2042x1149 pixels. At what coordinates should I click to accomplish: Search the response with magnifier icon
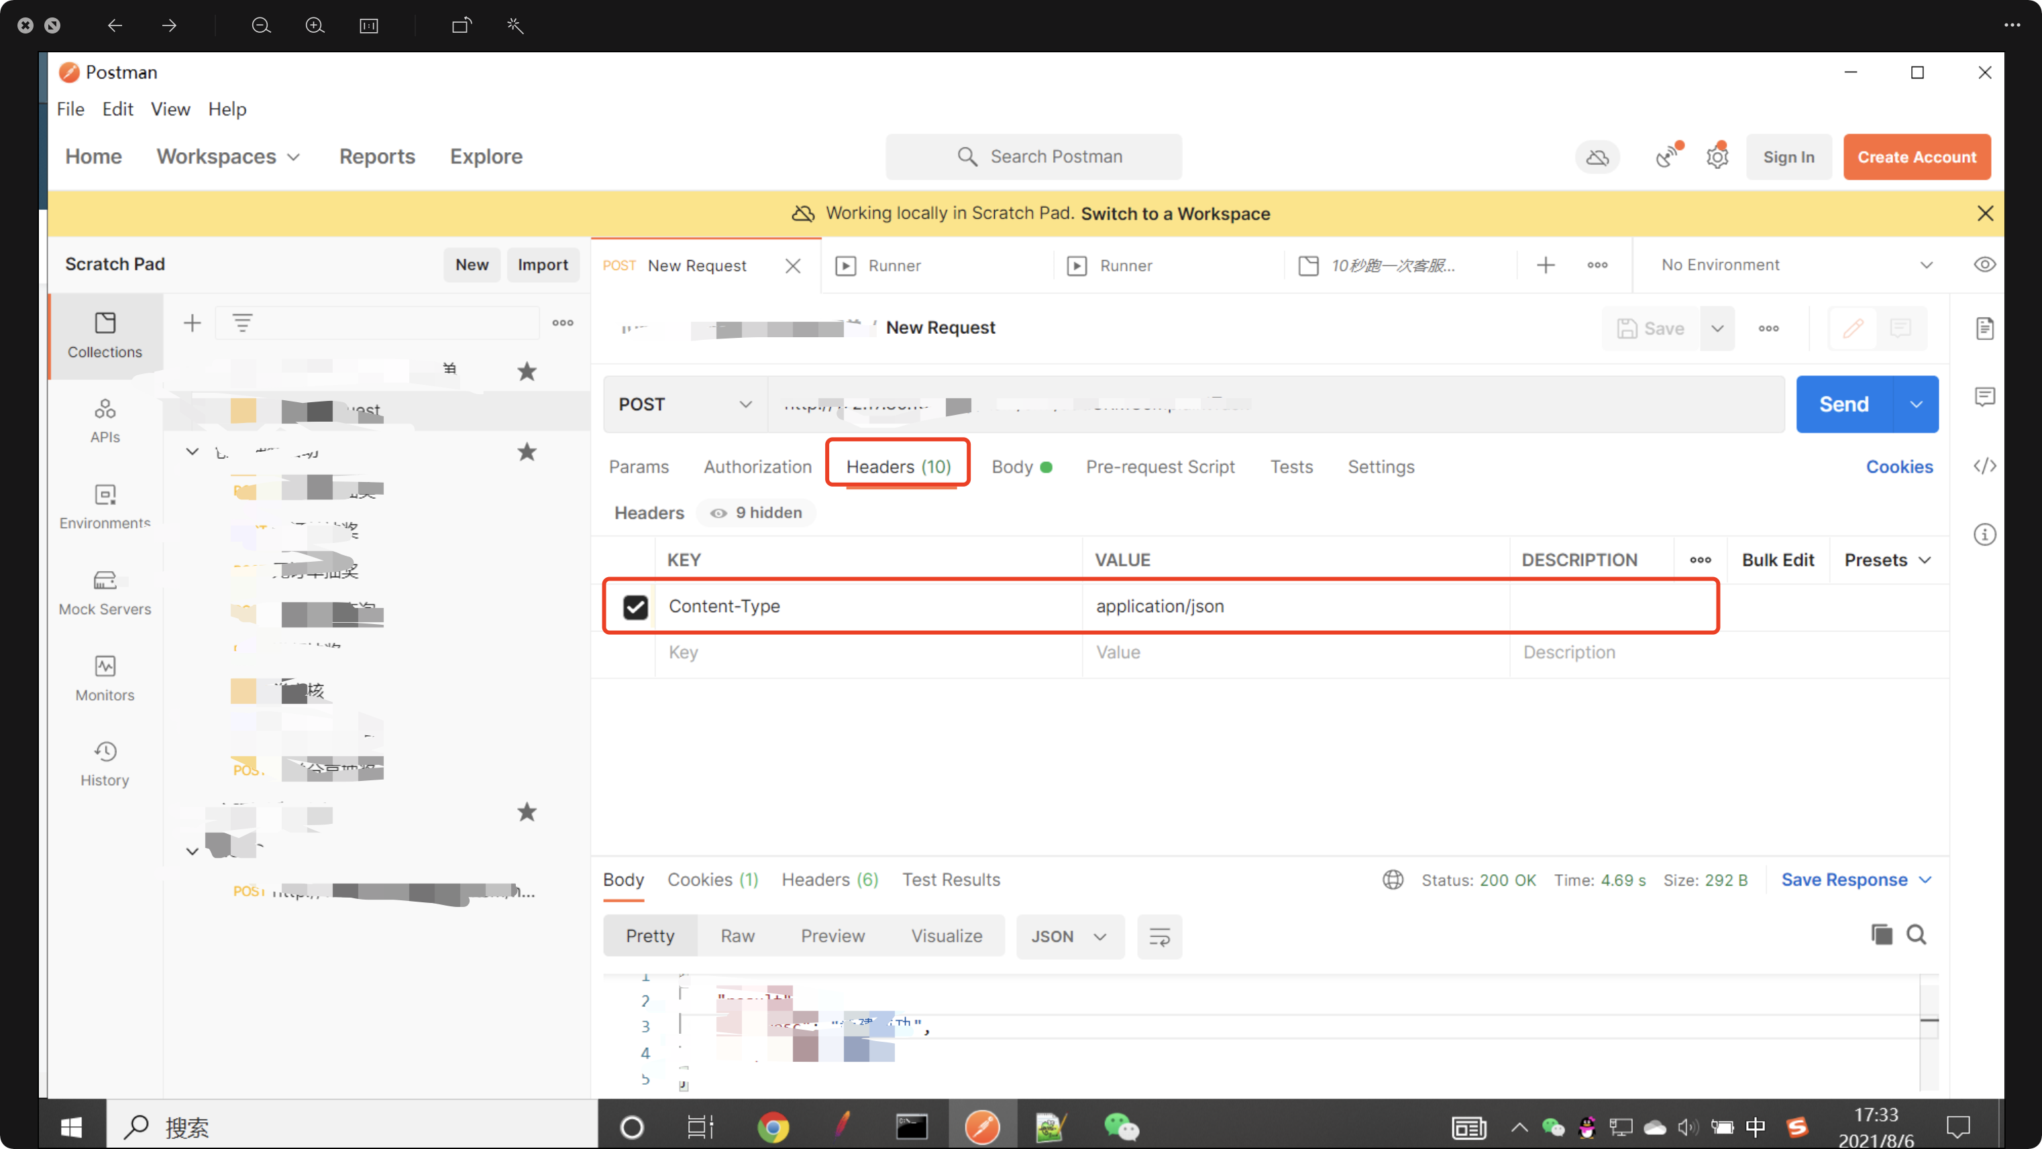click(x=1916, y=935)
